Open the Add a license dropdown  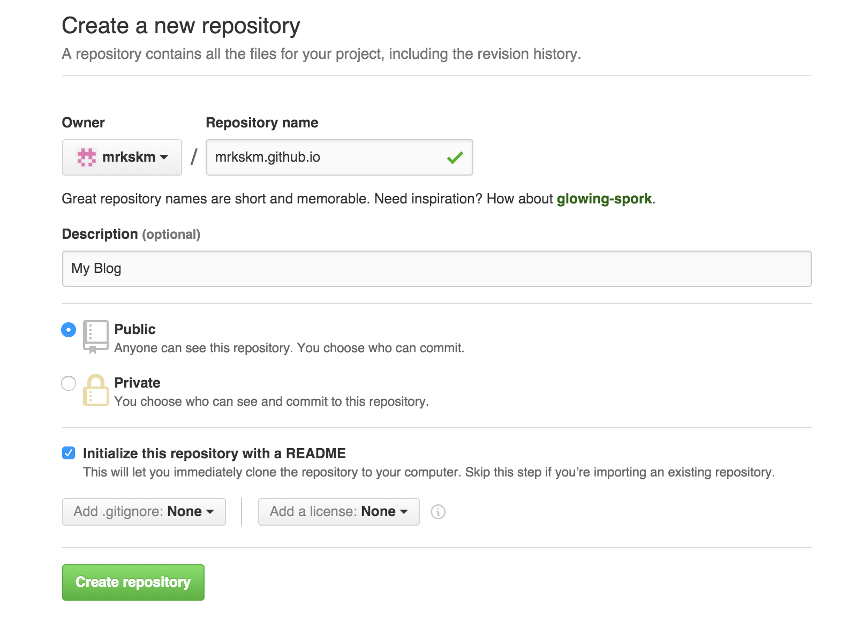click(339, 512)
